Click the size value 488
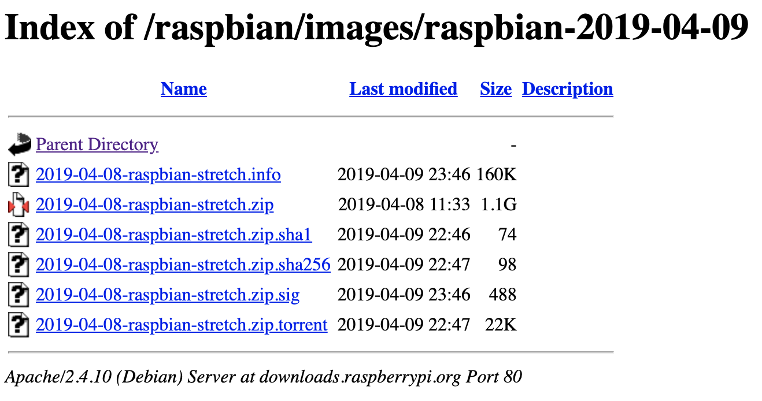The width and height of the screenshot is (762, 401). pos(502,295)
